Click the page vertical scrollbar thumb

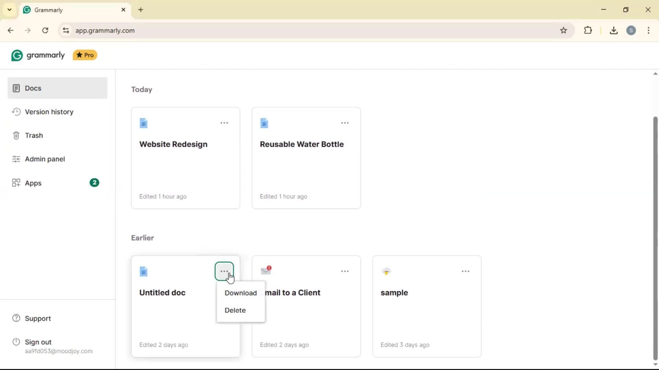[x=655, y=238]
